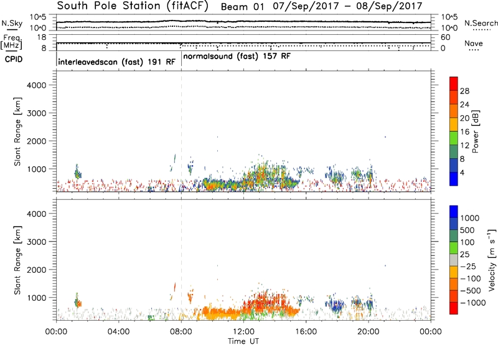Click the "South Pole Station (fitACF)" title
This screenshot has width=498, height=345.
(133, 6)
